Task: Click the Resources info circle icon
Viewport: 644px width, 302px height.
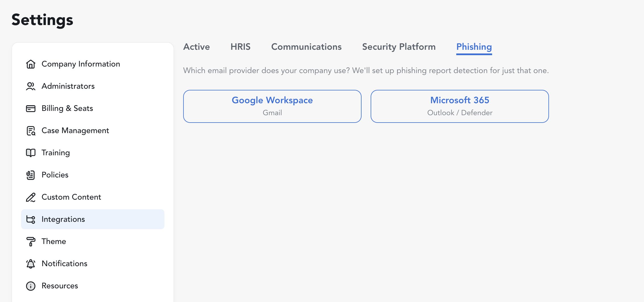Action: click(31, 286)
